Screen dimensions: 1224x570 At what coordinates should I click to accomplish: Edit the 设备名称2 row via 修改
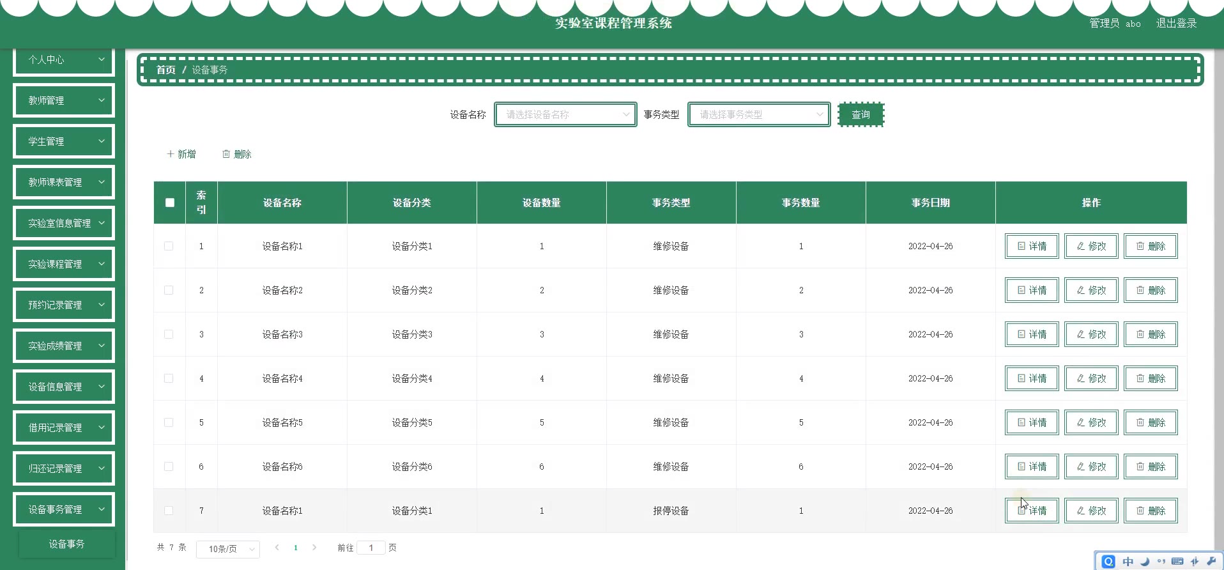(x=1091, y=290)
